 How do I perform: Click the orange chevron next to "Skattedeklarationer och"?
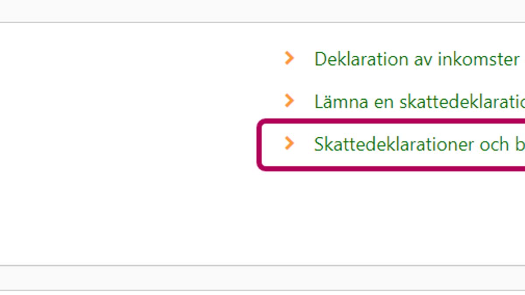coord(289,143)
